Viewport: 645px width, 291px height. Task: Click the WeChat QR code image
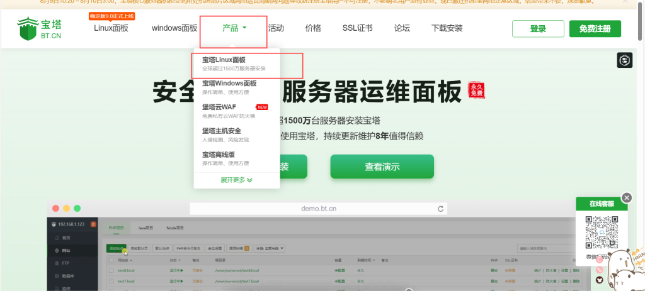coord(601,233)
